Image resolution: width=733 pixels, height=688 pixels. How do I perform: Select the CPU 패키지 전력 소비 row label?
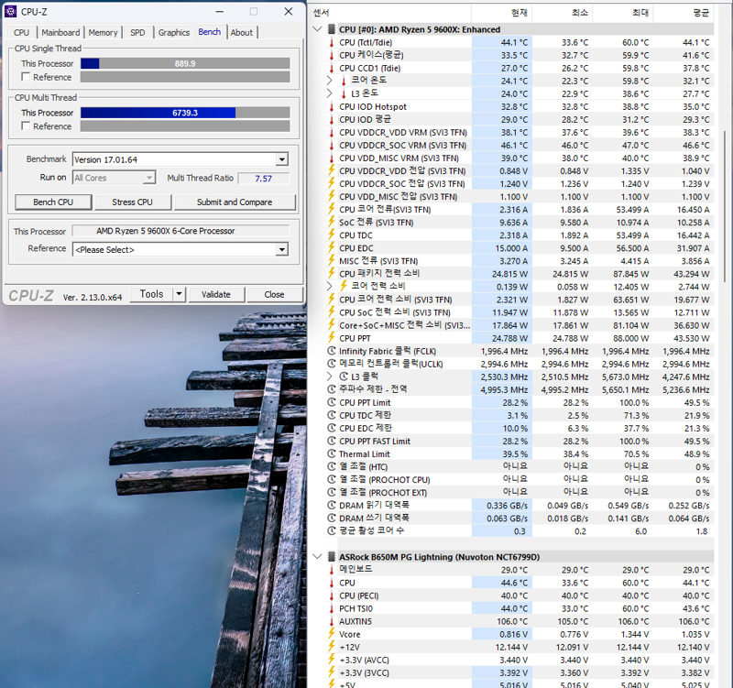(379, 273)
